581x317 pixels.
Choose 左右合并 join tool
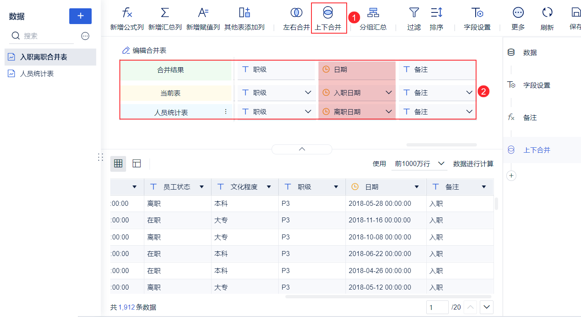coord(296,19)
